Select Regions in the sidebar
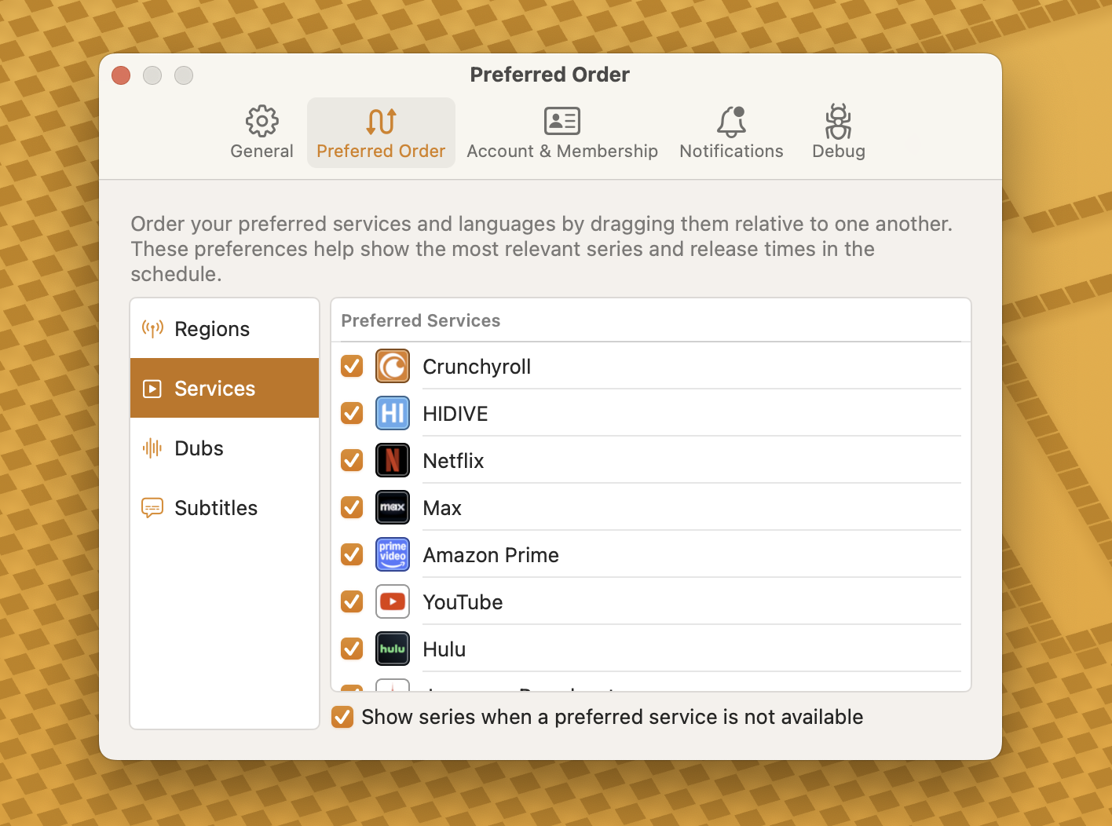1112x826 pixels. [225, 329]
